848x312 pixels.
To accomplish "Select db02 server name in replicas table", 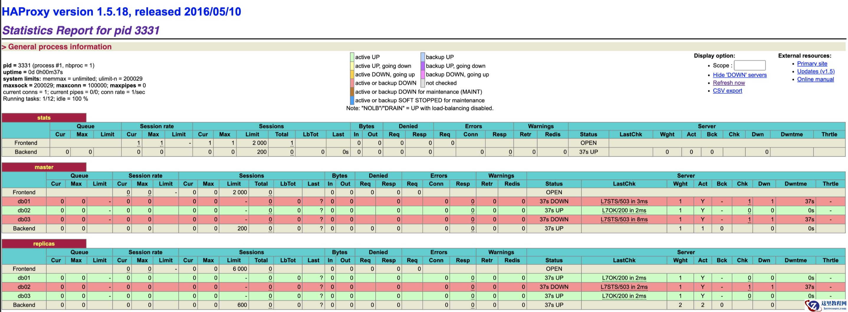I will click(24, 287).
